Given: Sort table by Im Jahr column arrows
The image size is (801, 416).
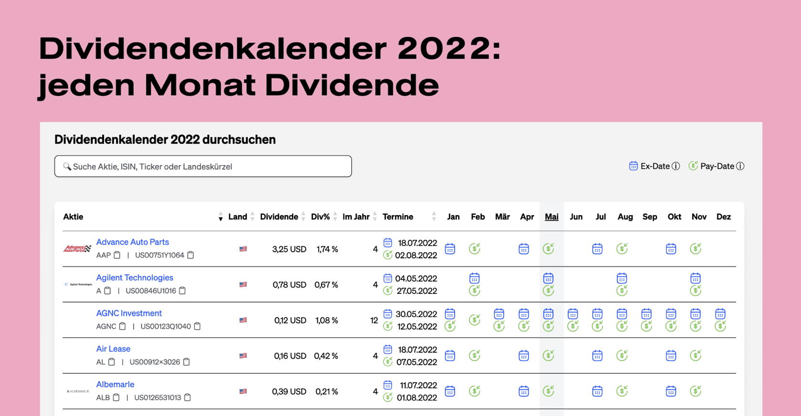Looking at the screenshot, I should pyautogui.click(x=375, y=217).
